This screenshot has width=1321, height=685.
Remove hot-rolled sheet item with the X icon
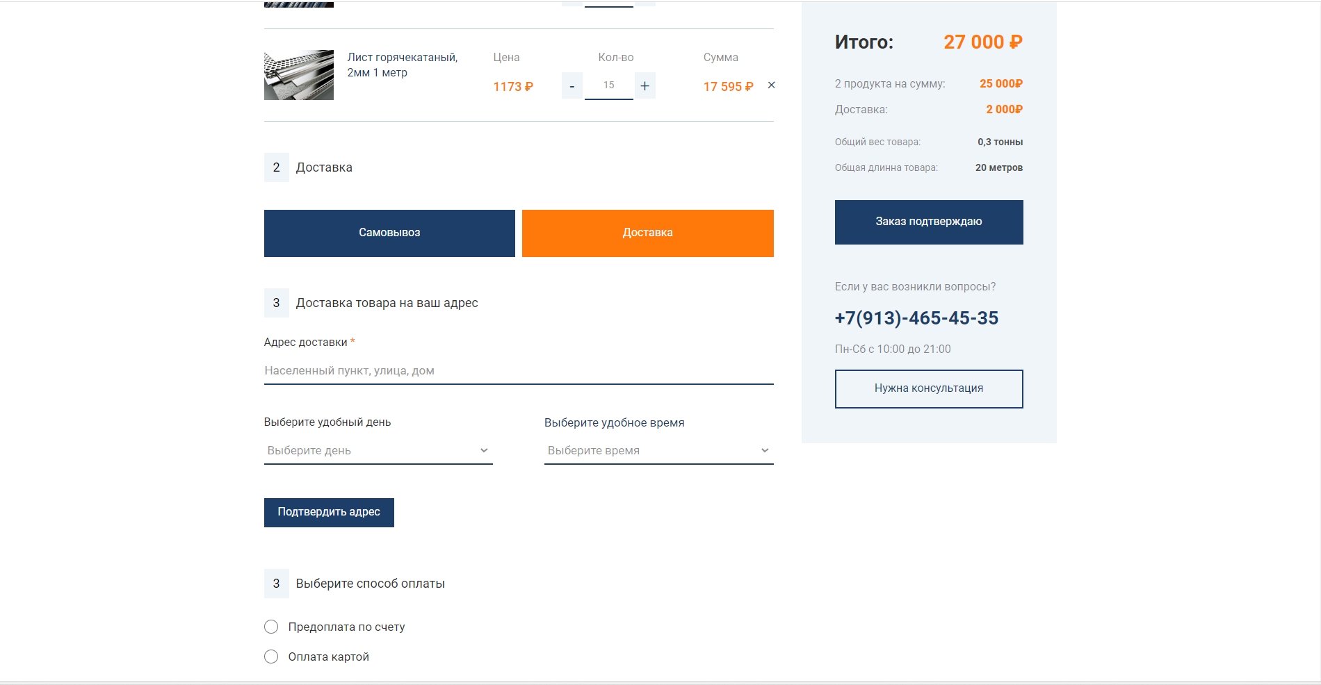(x=771, y=85)
